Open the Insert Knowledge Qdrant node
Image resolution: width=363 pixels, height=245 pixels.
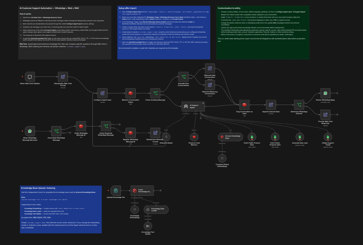142,191
